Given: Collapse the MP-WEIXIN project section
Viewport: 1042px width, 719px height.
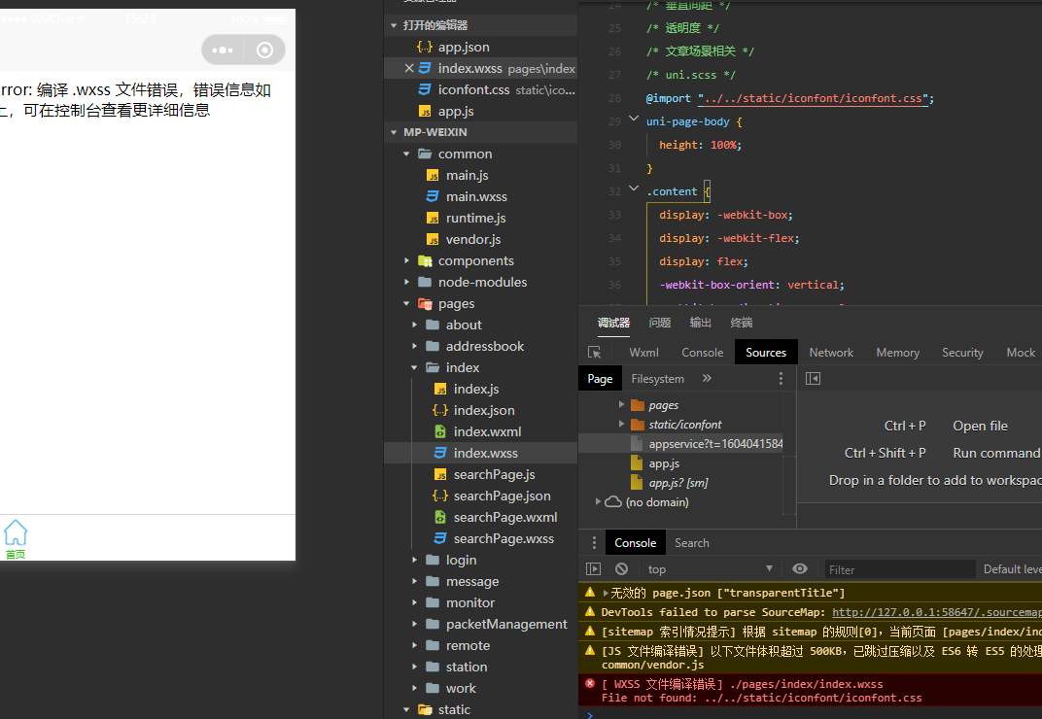Looking at the screenshot, I should [394, 132].
